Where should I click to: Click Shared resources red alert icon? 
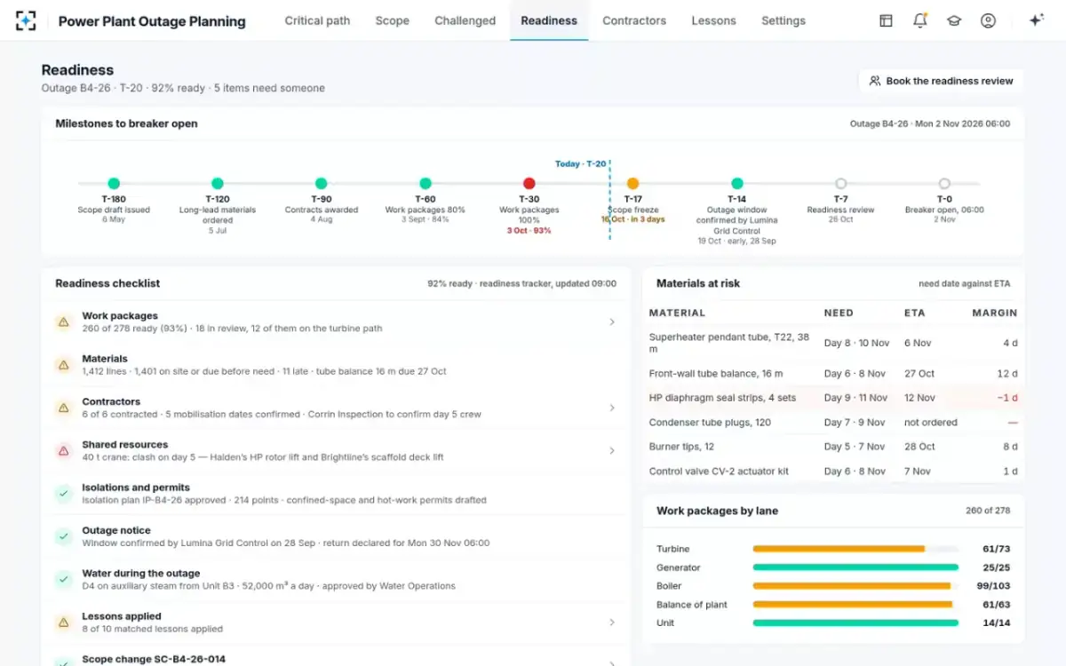tap(63, 451)
